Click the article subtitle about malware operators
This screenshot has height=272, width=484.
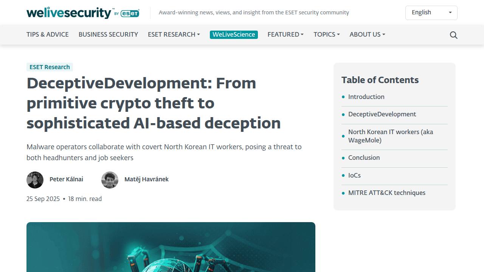(164, 152)
